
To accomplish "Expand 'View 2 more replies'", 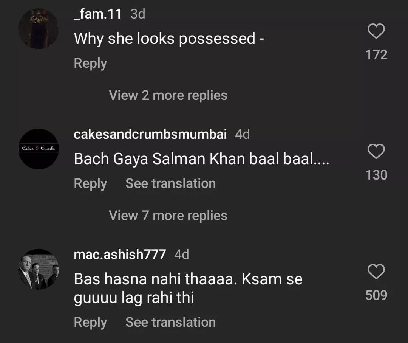I will 168,95.
